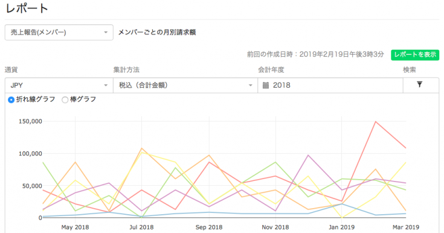The height and width of the screenshot is (233, 444).
Task: Click the 検索 label
Action: click(x=410, y=70)
